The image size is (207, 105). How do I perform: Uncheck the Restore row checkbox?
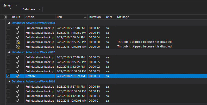point(8,76)
